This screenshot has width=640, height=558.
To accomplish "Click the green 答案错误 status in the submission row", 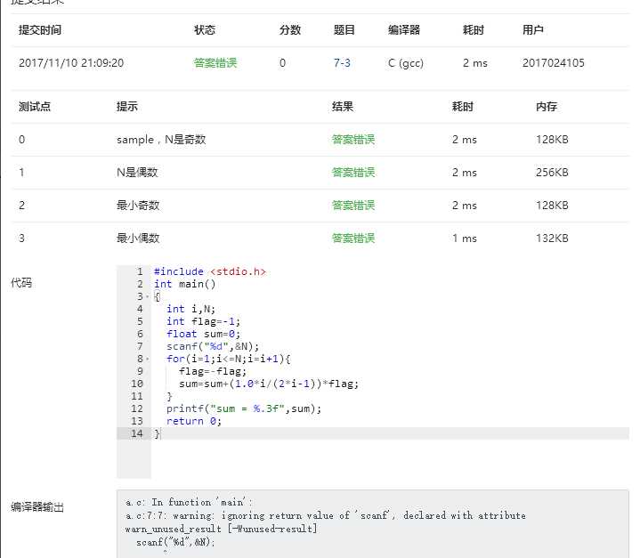I will tap(215, 63).
